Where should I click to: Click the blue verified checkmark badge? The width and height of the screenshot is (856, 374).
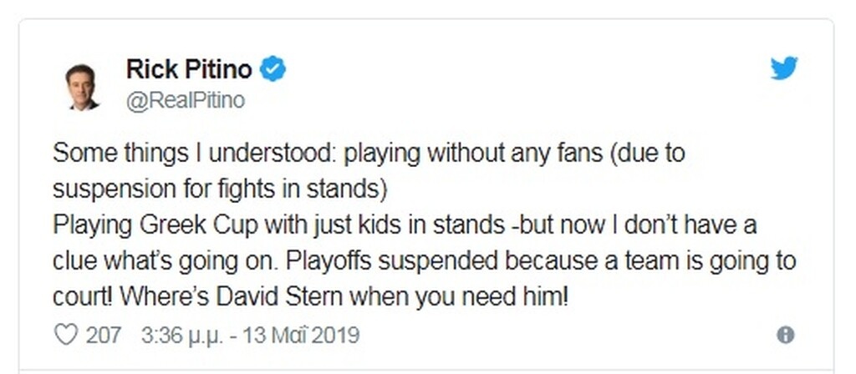tap(273, 70)
